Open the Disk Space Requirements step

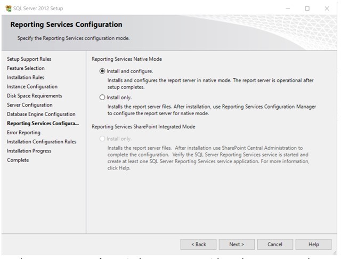coord(34,96)
